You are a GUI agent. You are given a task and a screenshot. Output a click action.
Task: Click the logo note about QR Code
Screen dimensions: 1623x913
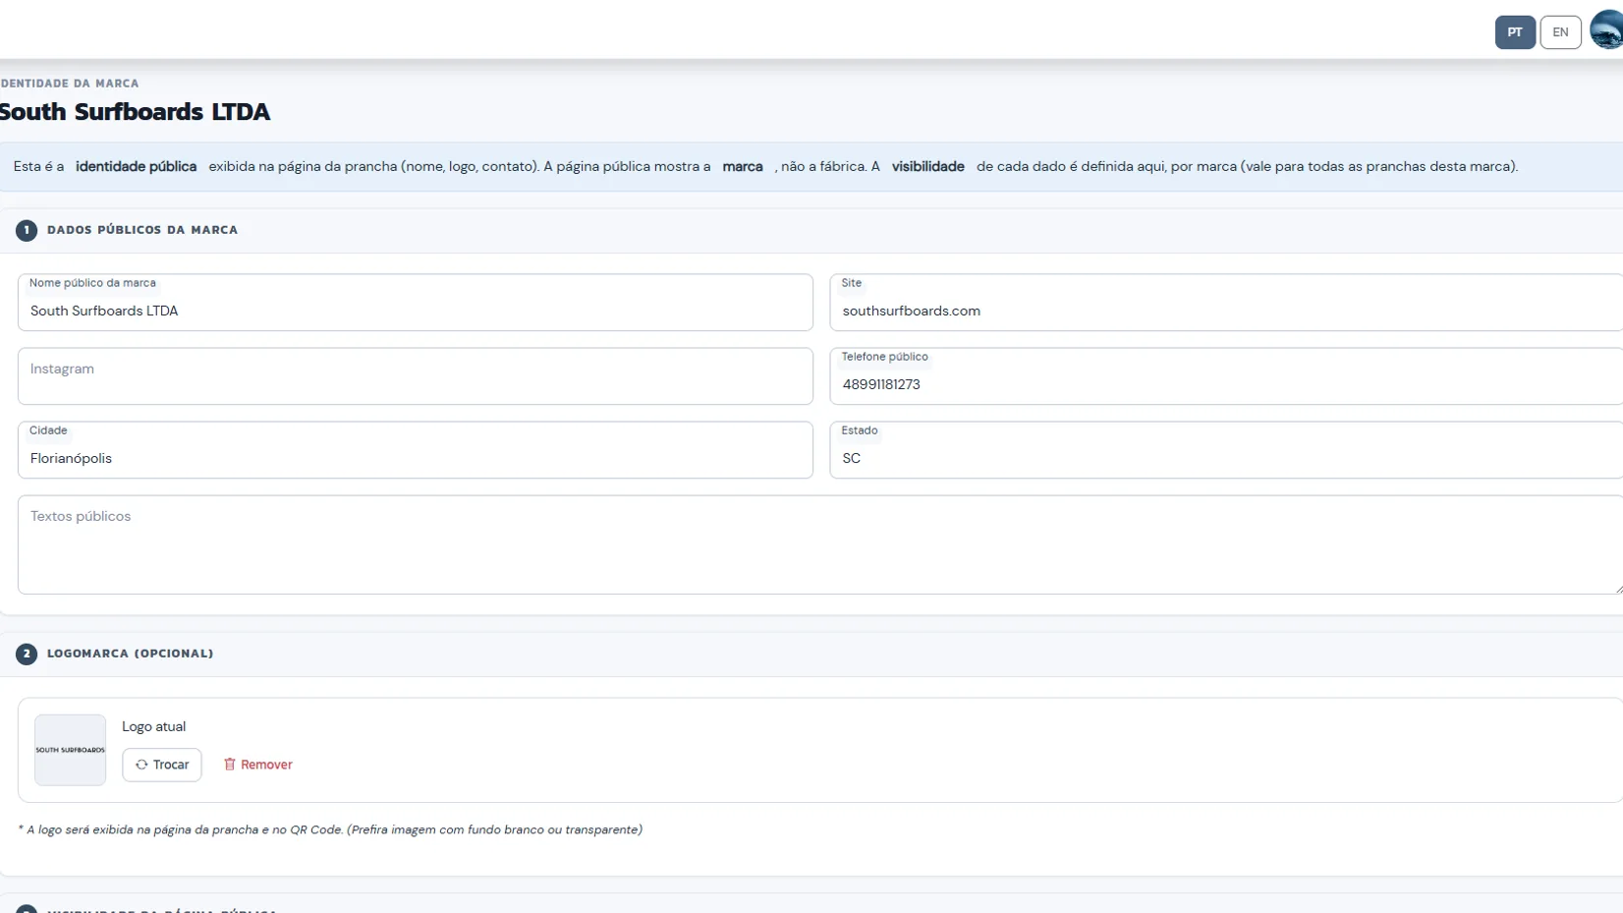click(x=330, y=830)
